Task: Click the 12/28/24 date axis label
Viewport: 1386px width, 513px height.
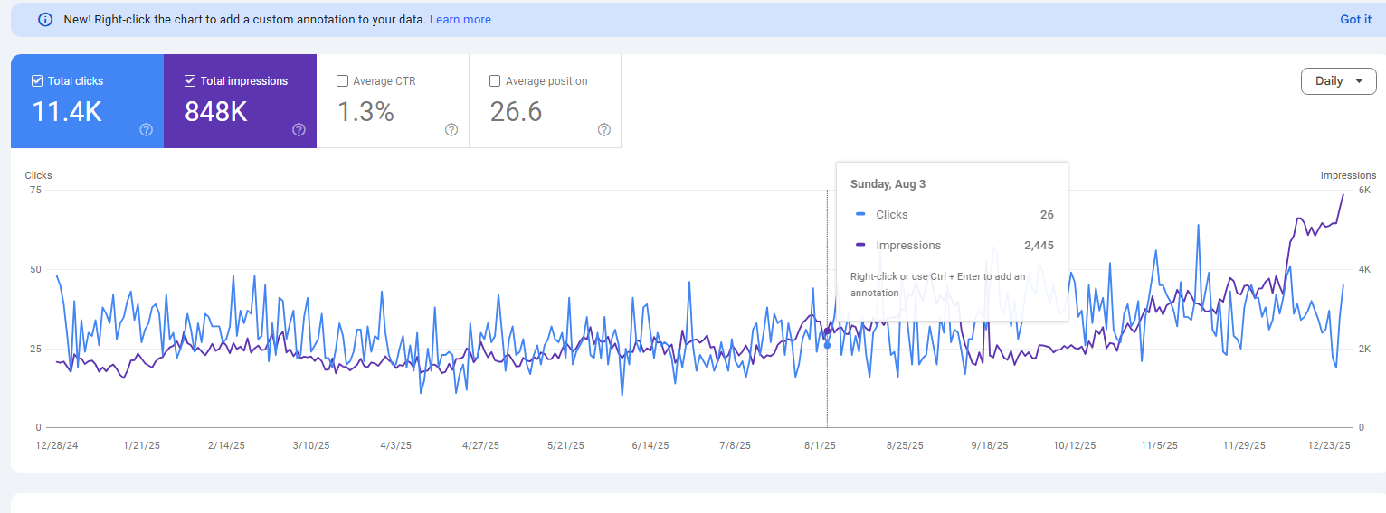Action: pyautogui.click(x=56, y=445)
